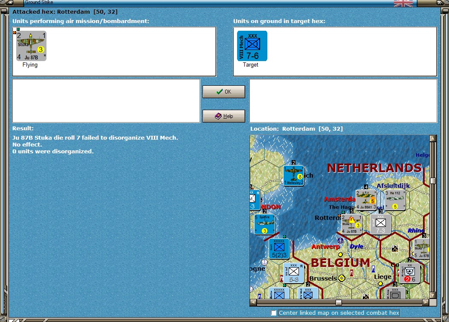Click the Brussels city name label
Viewport: 449px width, 322px height.
click(323, 278)
